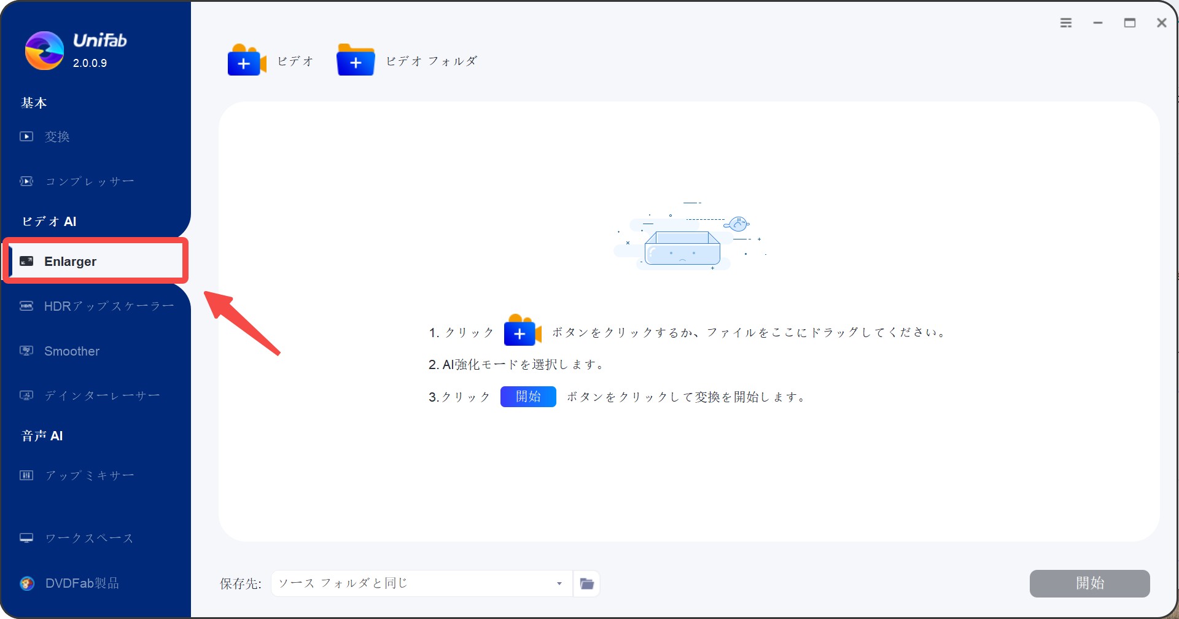Viewport: 1179px width, 619px height.
Task: Click the コンプレッサー compressor icon
Action: 26,181
